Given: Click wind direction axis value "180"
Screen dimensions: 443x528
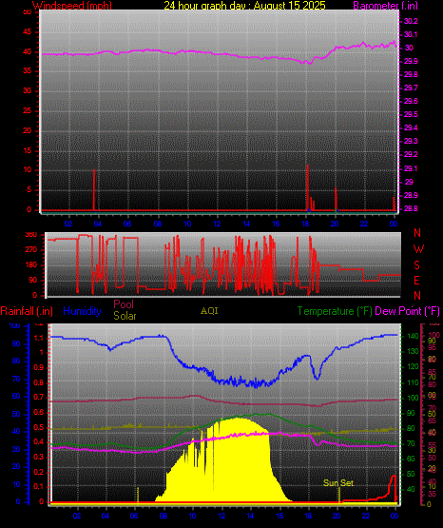Looking at the screenshot, I should tap(31, 265).
